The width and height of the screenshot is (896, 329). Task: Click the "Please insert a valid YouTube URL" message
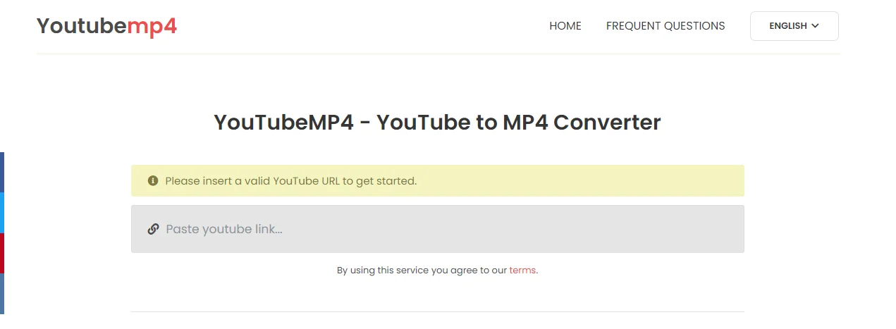pos(291,181)
